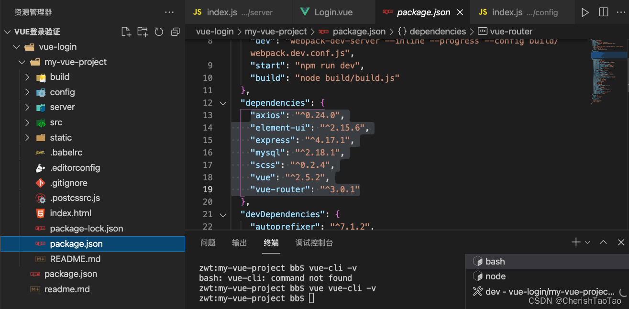This screenshot has width=629, height=309.
Task: Close the terminal panel
Action: tap(621, 243)
